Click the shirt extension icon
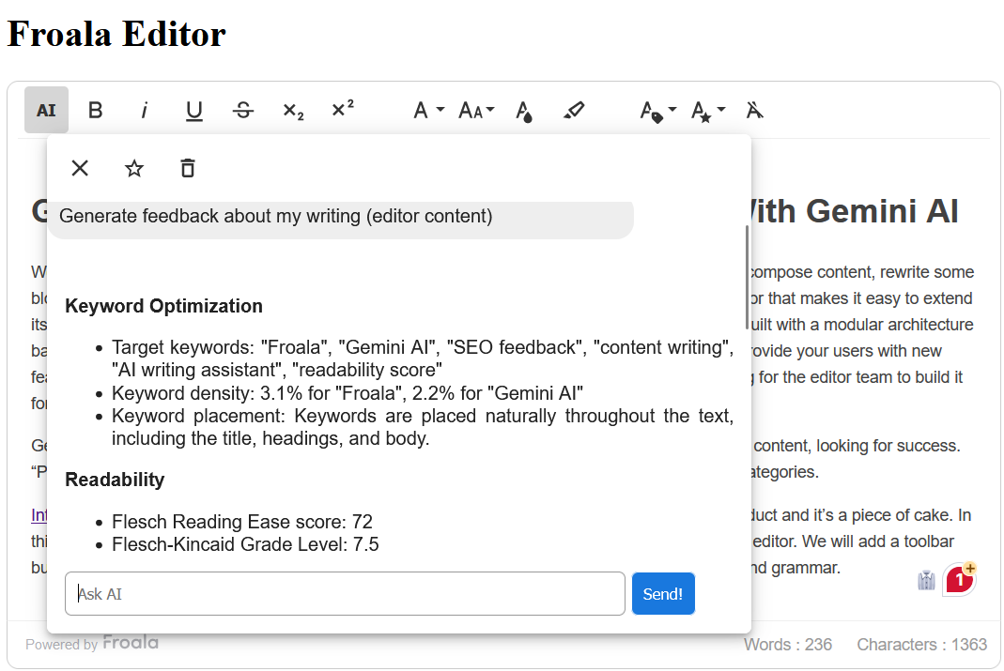The width and height of the screenshot is (1004, 671). 927,580
